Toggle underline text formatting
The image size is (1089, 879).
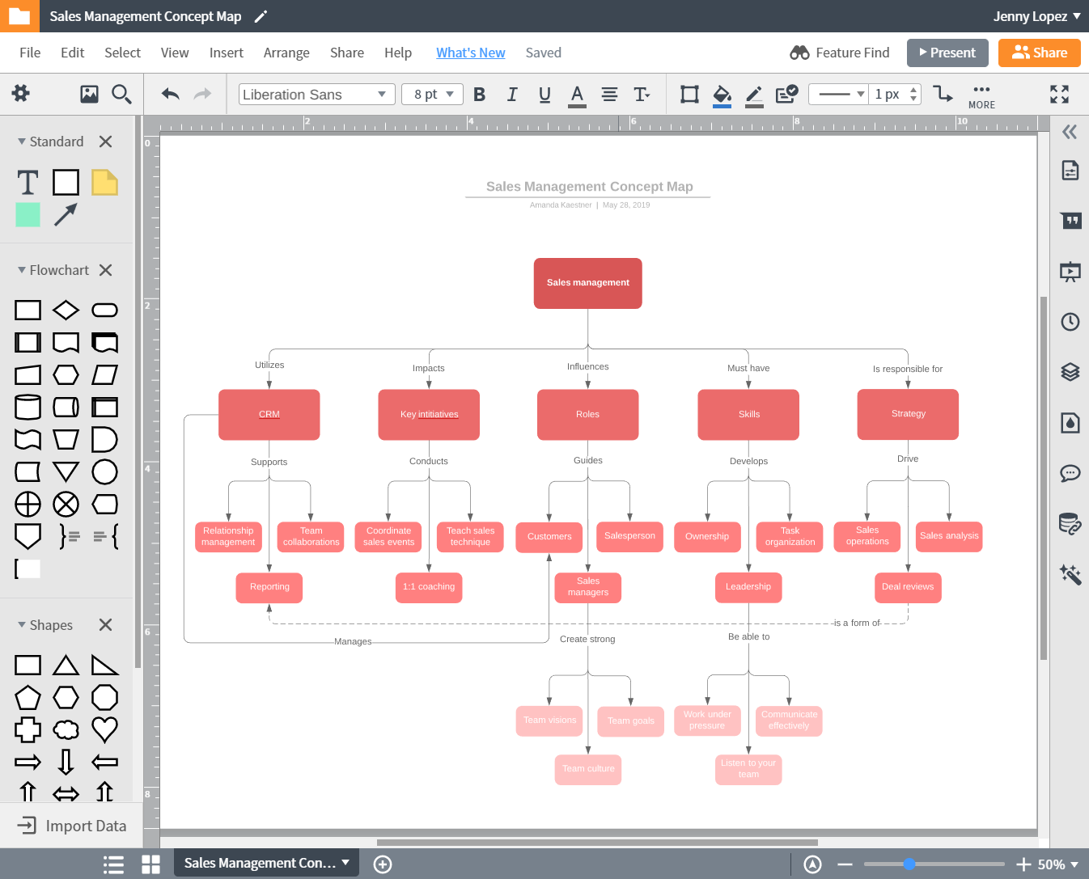pyautogui.click(x=544, y=95)
